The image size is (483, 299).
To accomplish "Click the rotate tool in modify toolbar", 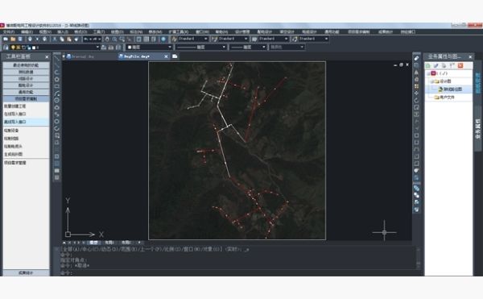I will click(416, 100).
